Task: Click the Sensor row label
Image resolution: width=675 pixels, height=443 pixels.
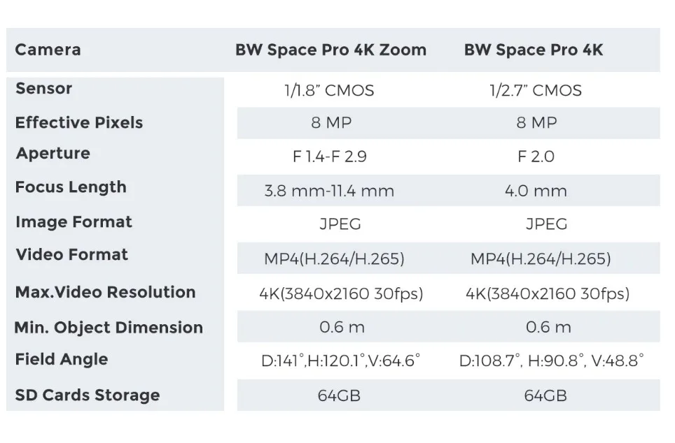Action: coord(43,88)
